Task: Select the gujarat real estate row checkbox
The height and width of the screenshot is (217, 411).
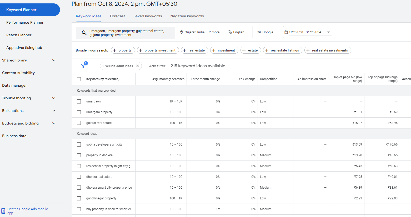Action: [79, 123]
